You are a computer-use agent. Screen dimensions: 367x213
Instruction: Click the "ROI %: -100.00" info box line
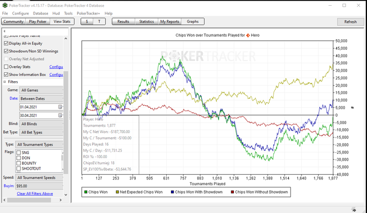click(95, 156)
